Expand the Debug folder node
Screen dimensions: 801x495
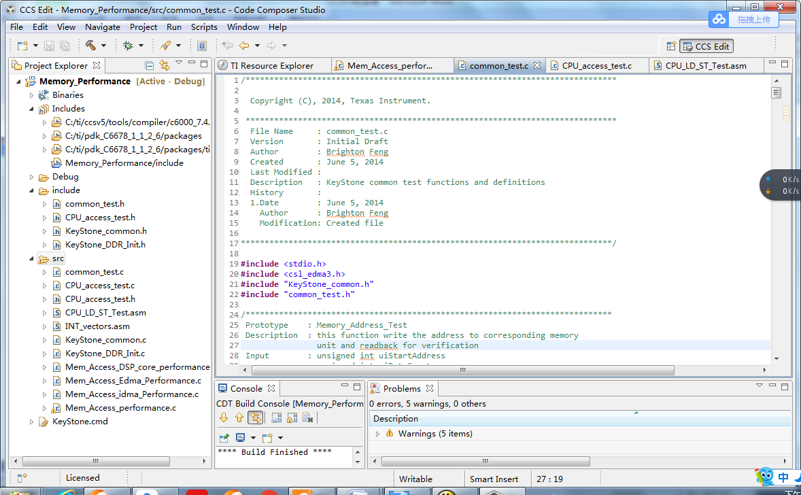(x=31, y=177)
